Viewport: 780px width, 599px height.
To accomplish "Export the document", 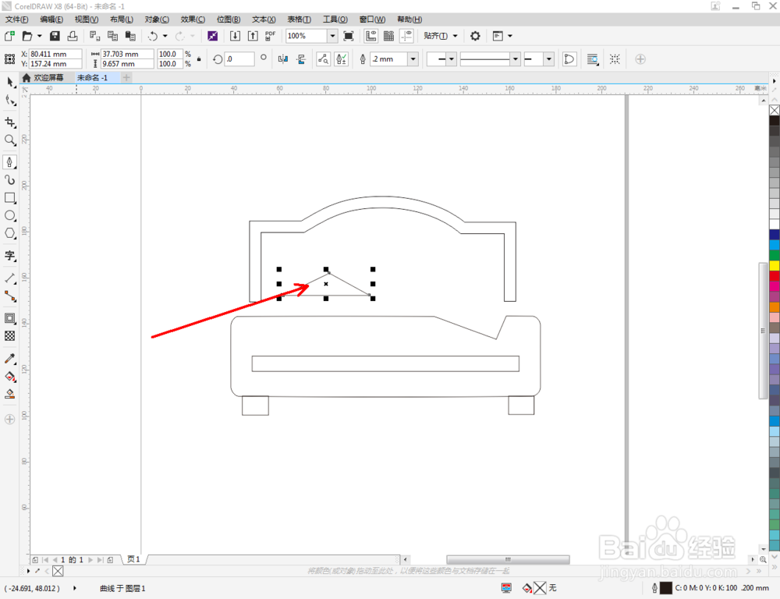I will (x=253, y=36).
